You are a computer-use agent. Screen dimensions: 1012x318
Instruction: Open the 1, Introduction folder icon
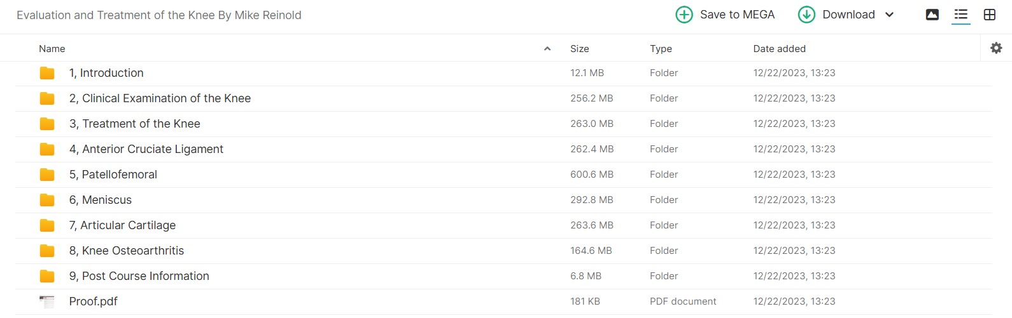click(x=47, y=73)
